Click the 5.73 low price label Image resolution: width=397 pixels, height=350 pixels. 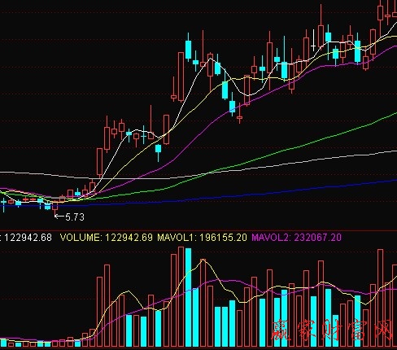coord(75,217)
